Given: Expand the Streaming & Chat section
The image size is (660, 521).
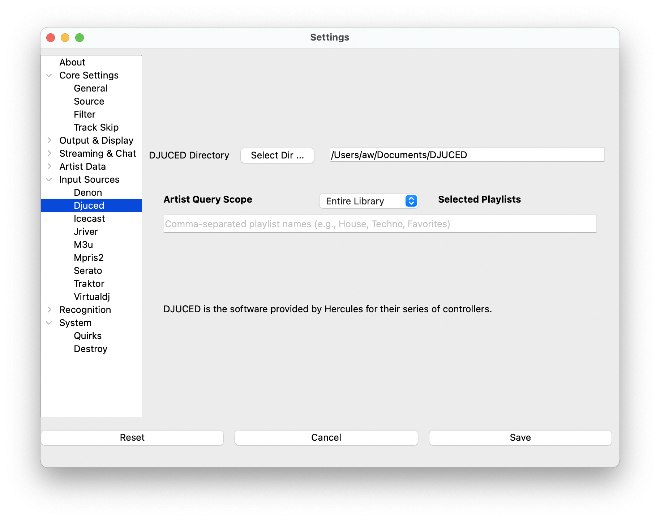Looking at the screenshot, I should [50, 153].
